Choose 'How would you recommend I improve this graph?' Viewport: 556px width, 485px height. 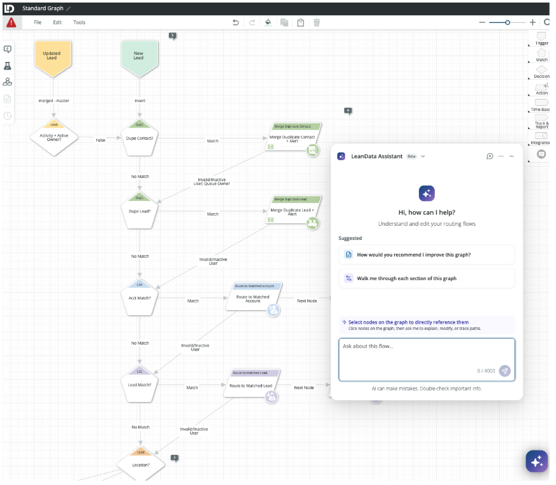427,255
